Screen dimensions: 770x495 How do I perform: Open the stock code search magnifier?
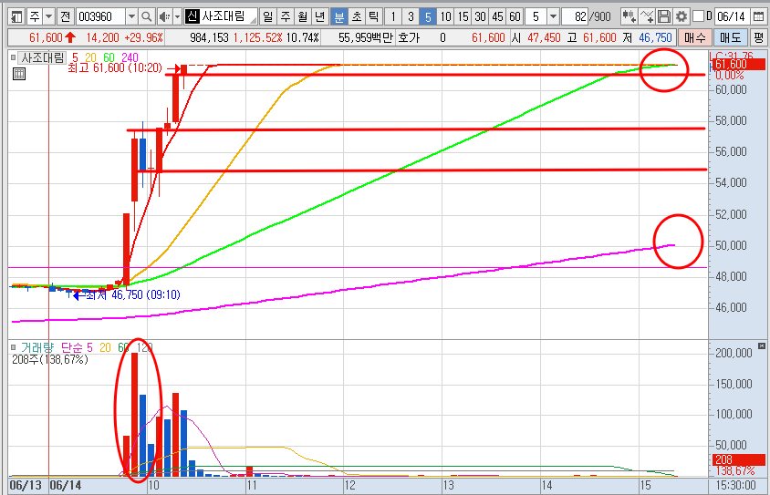(x=146, y=16)
